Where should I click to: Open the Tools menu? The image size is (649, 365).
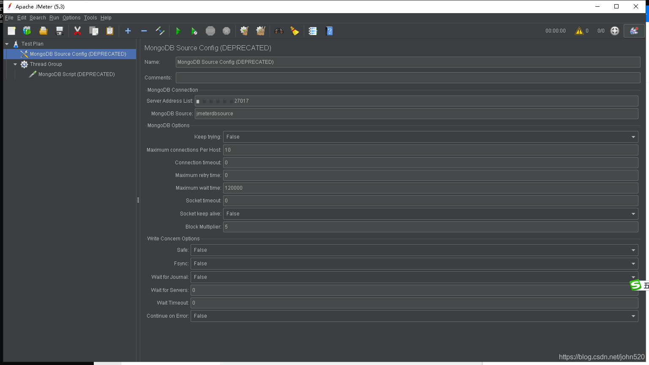[x=90, y=18]
